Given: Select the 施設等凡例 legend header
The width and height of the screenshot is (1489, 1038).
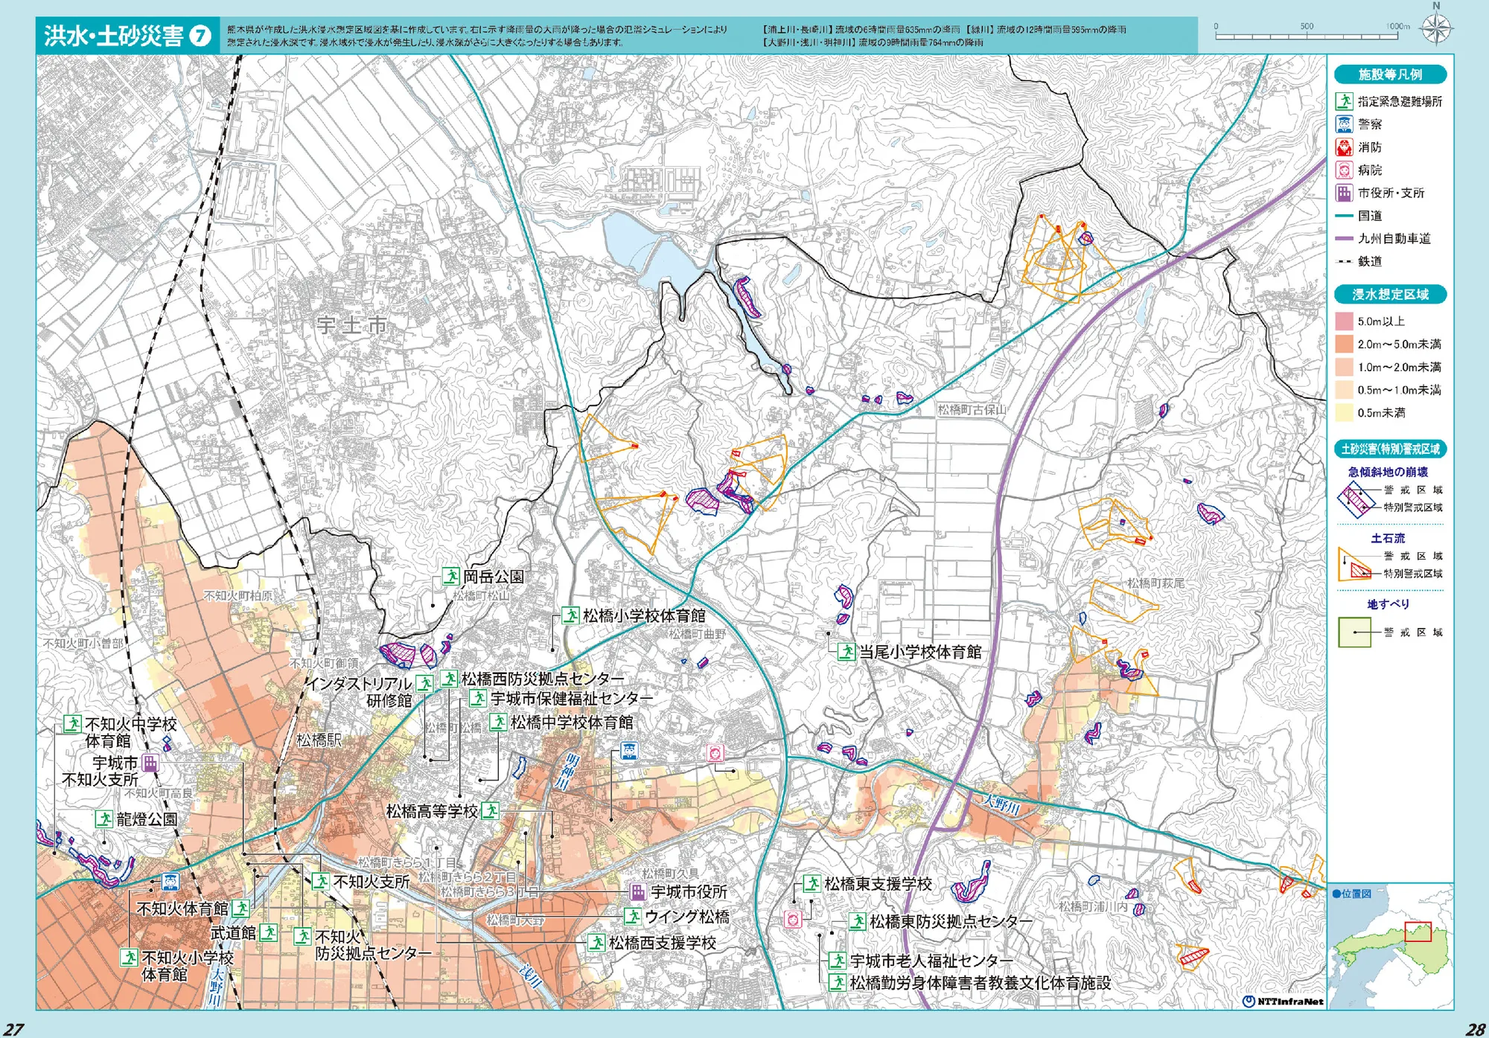Looking at the screenshot, I should click(x=1390, y=74).
